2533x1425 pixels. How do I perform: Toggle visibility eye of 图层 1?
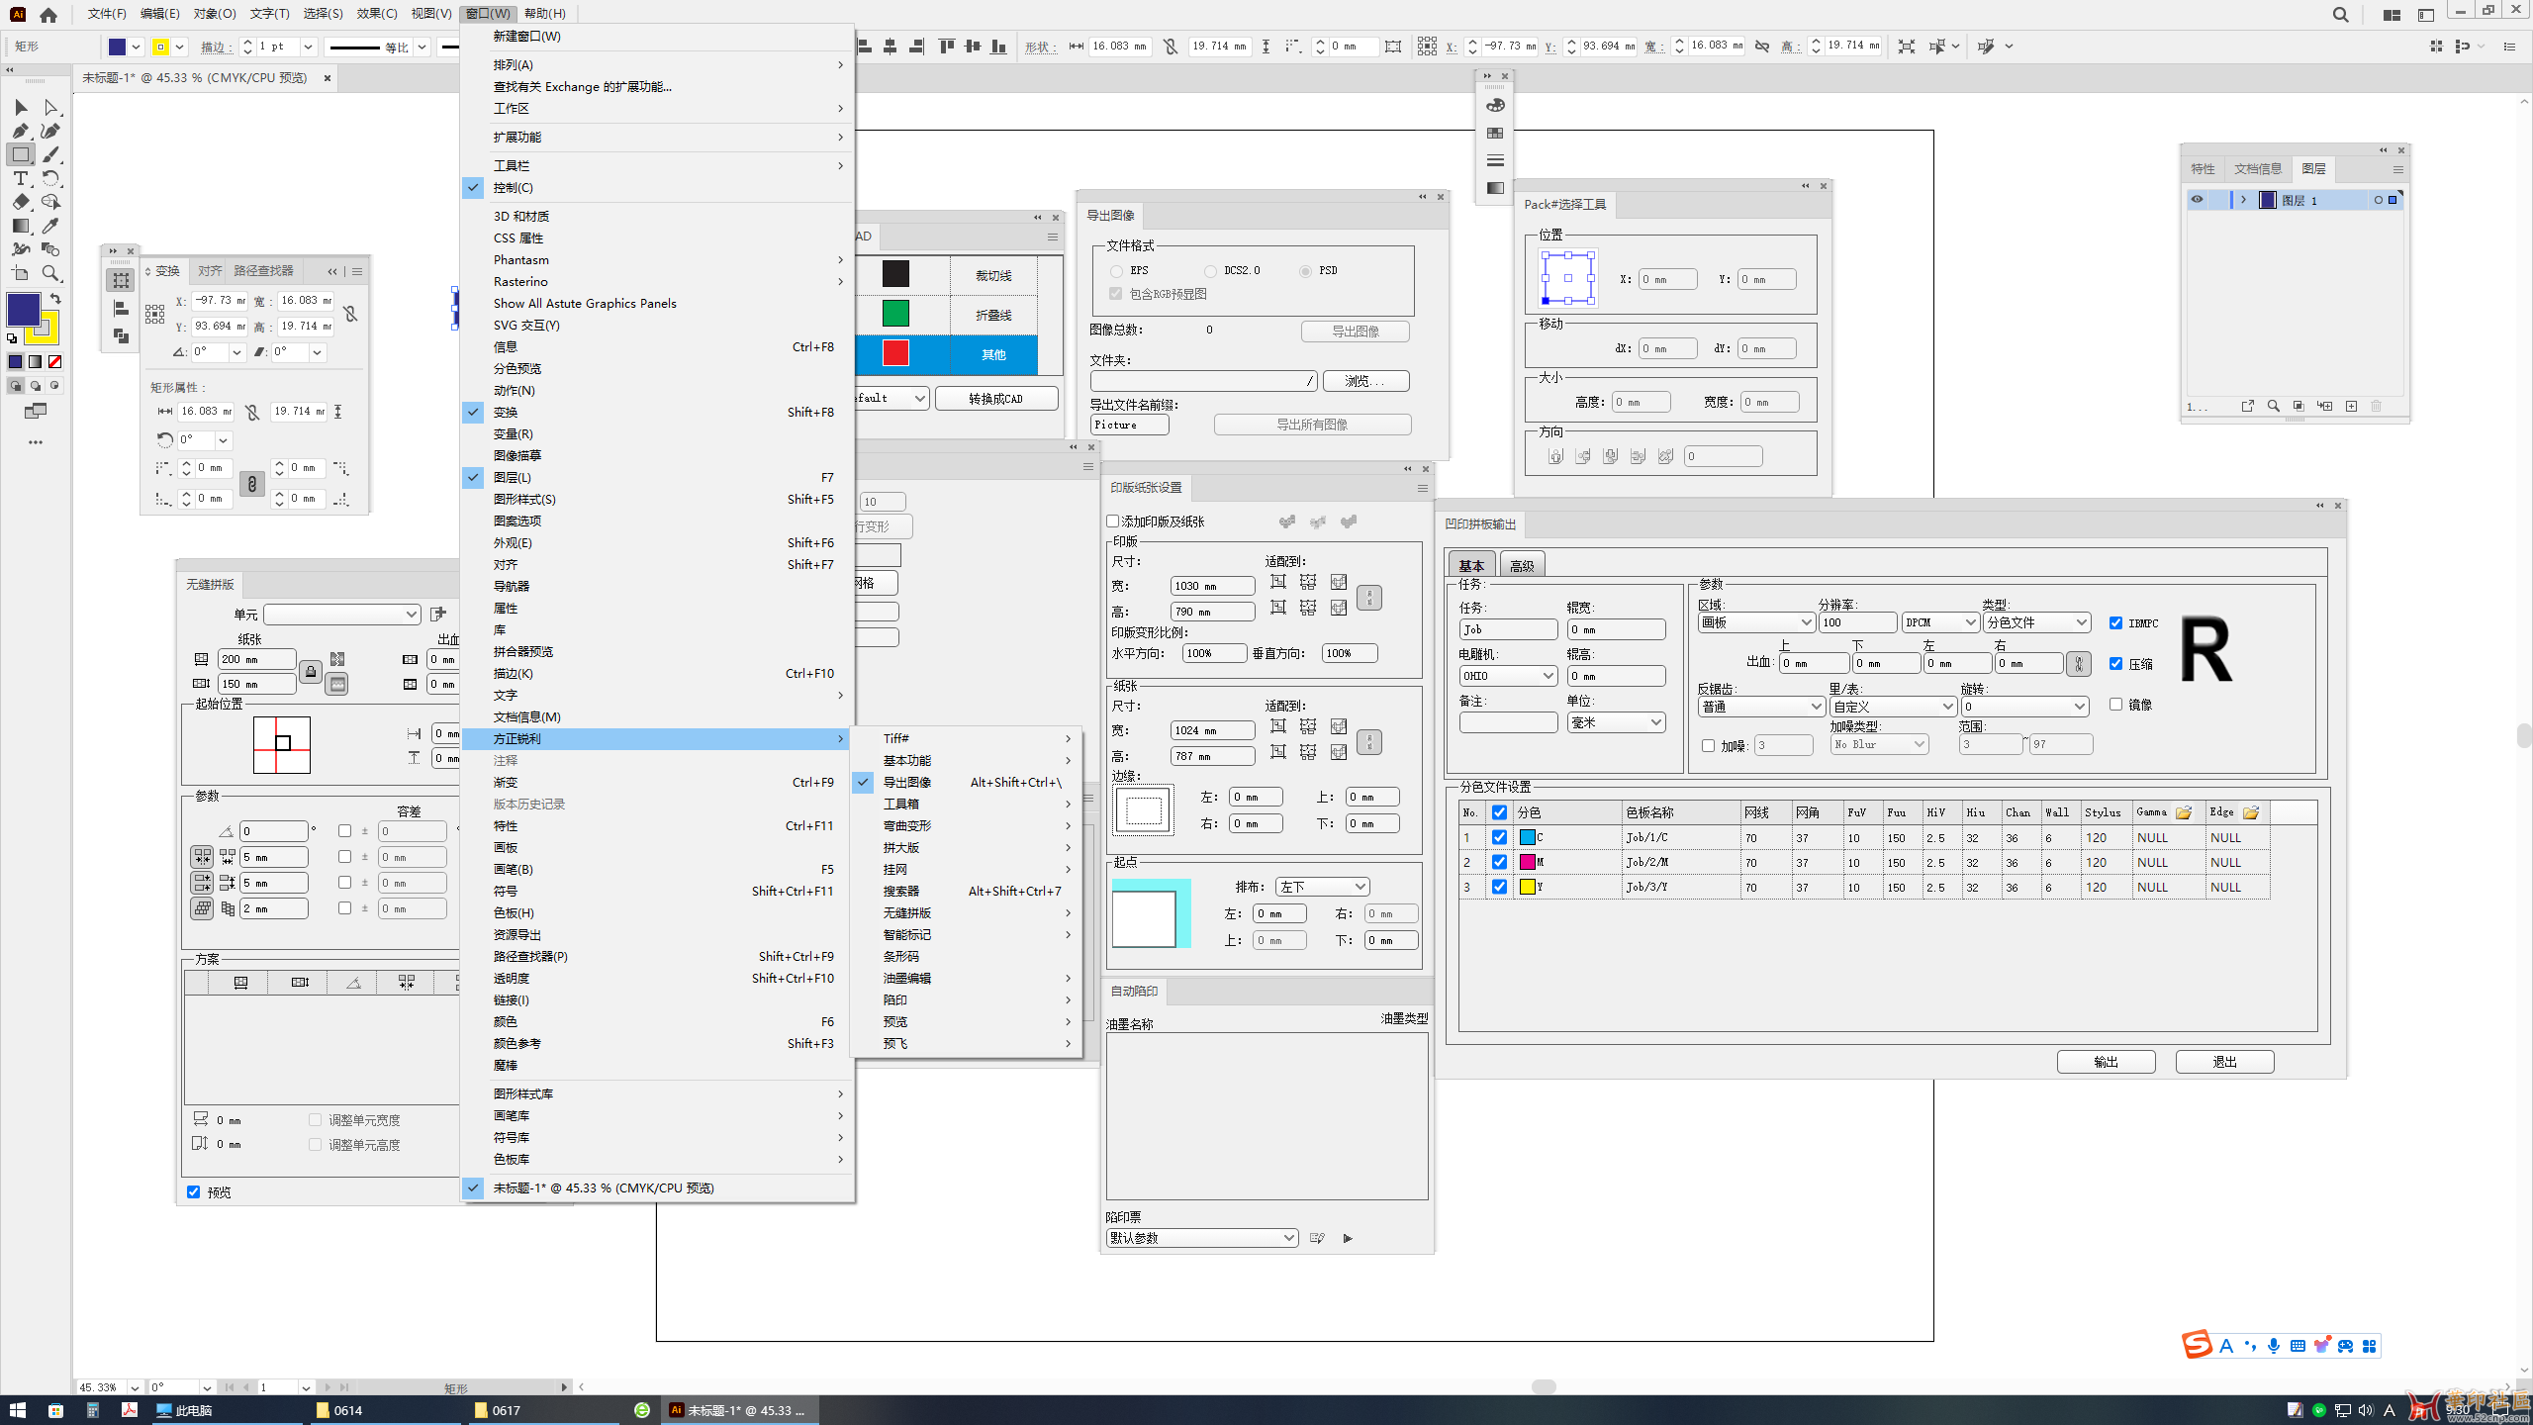click(2197, 200)
